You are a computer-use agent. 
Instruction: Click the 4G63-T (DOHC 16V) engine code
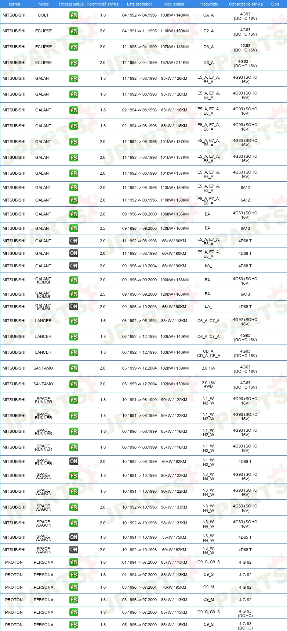click(245, 64)
